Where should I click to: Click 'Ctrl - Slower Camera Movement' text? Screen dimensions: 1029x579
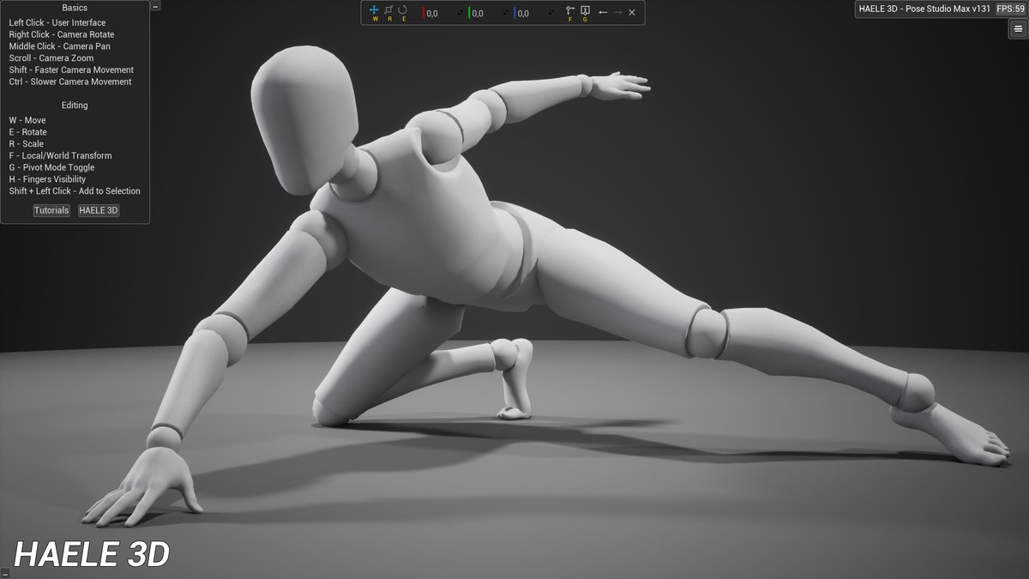(70, 81)
